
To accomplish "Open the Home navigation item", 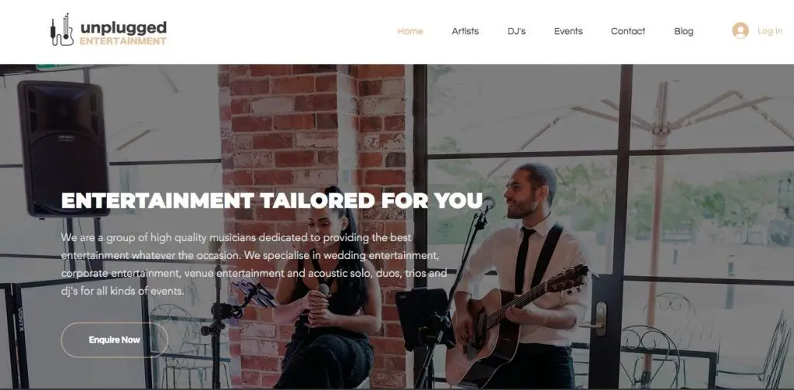I will [410, 32].
